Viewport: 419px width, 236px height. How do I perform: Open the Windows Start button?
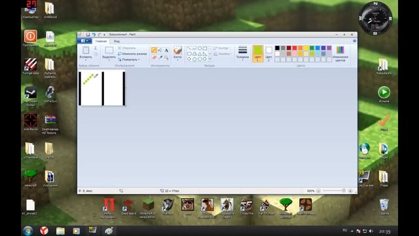pyautogui.click(x=27, y=230)
